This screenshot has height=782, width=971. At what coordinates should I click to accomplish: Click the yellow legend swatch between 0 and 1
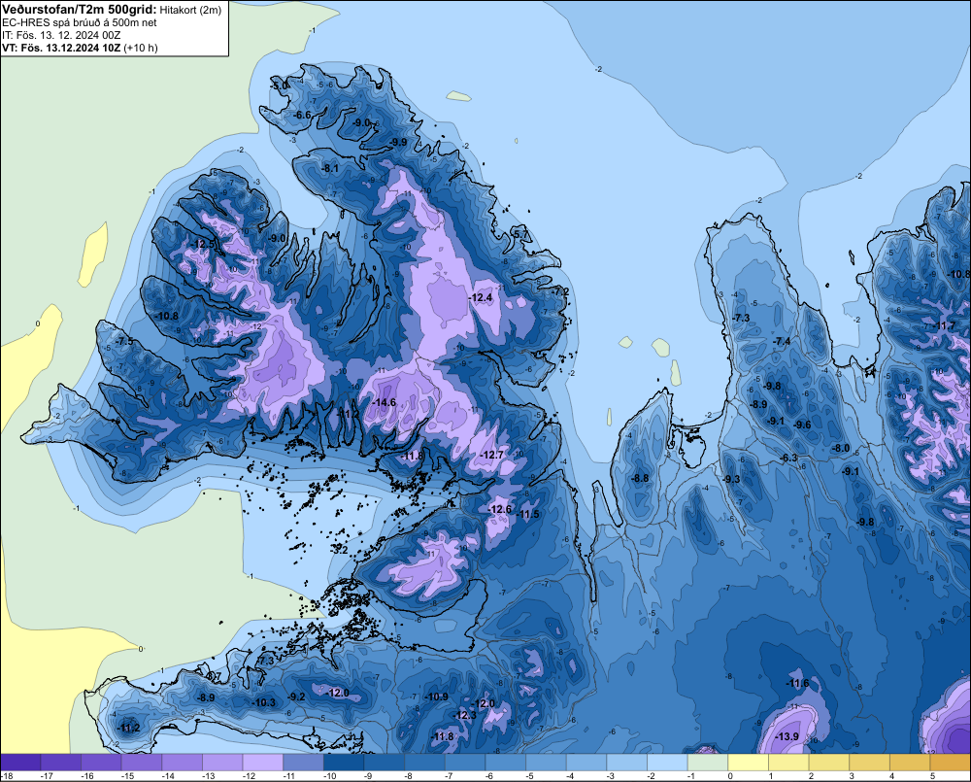click(748, 762)
